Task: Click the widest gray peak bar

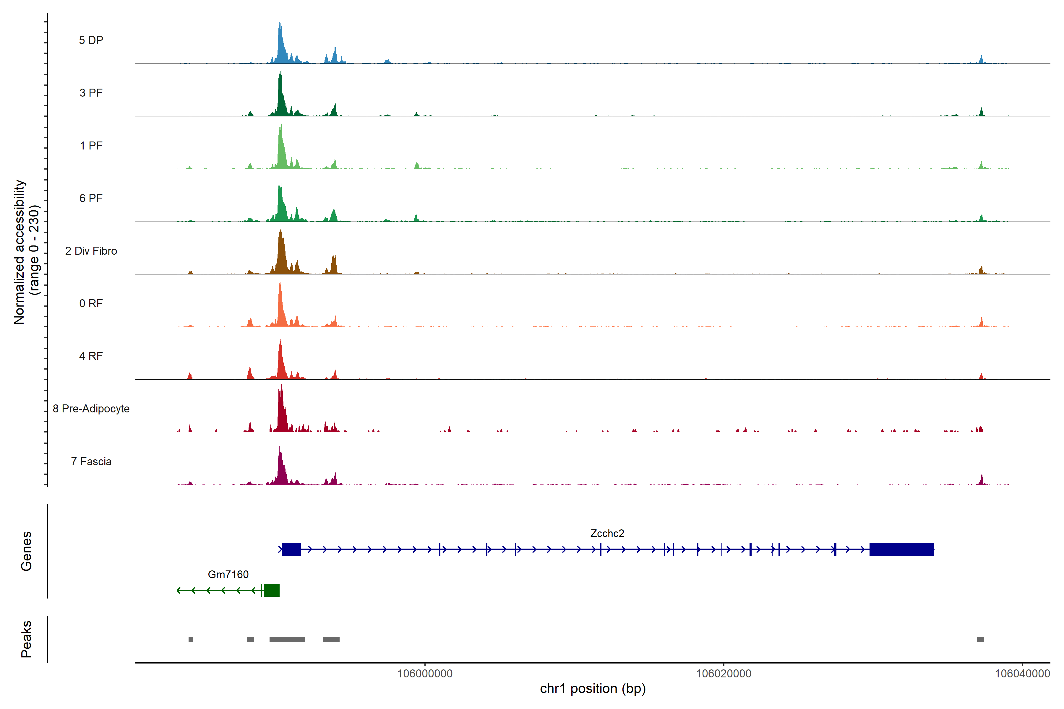Action: [287, 639]
